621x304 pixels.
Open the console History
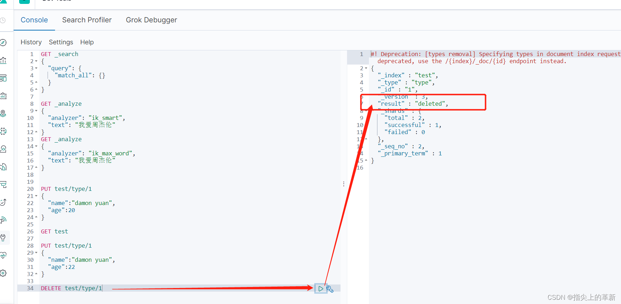coord(31,42)
